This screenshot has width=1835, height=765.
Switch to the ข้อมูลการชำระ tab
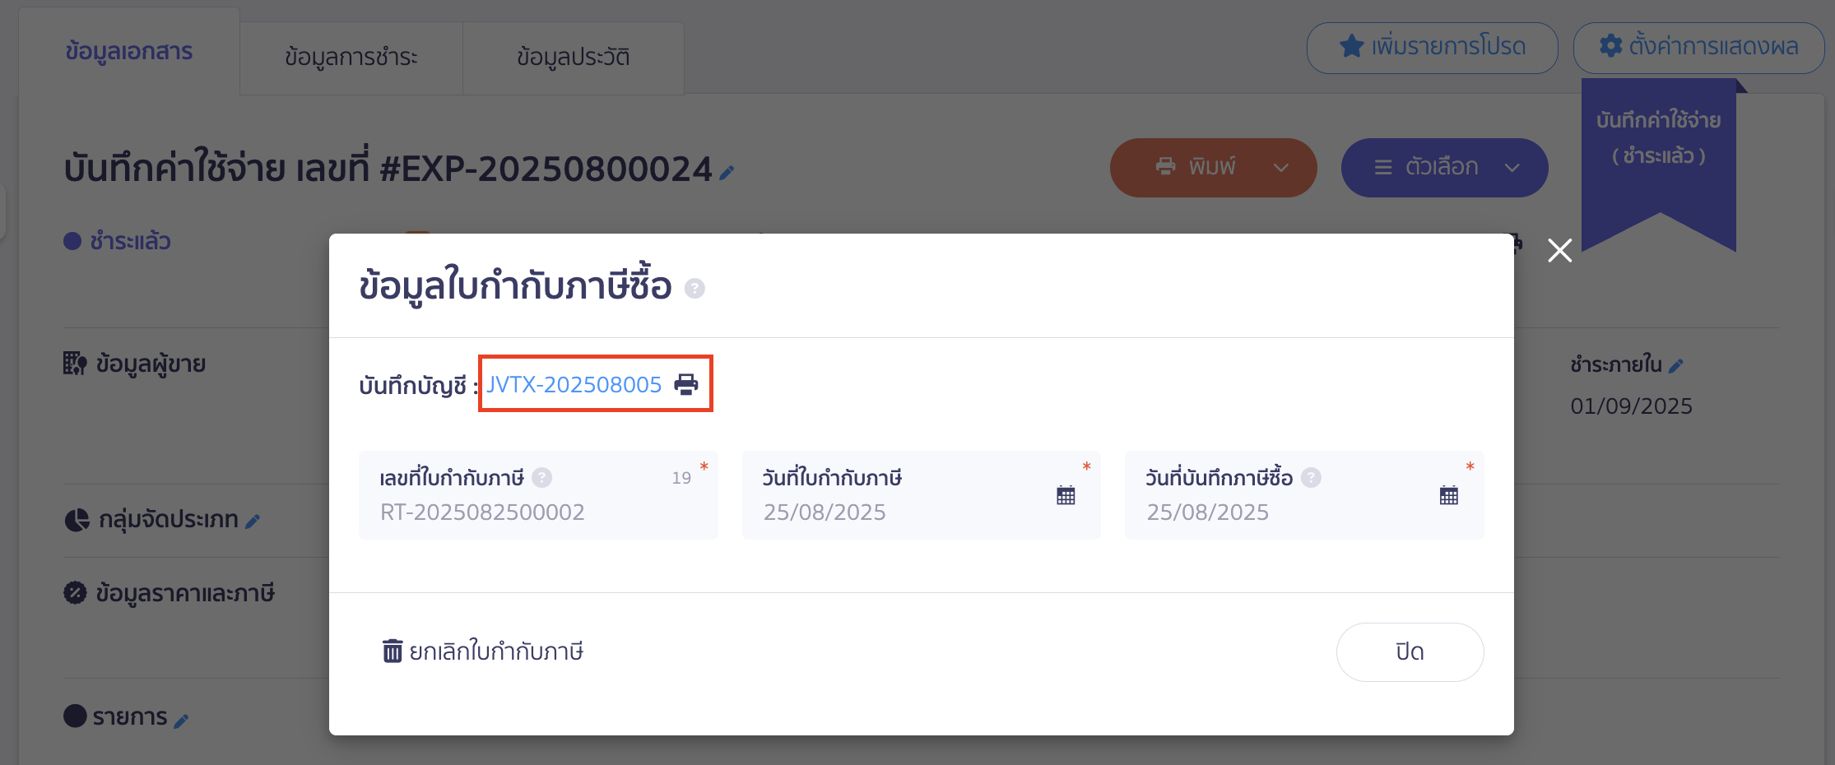point(351,58)
